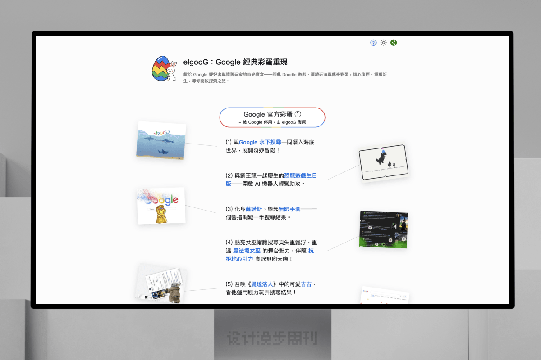Click the elgooG：Google 經典彩蛋重現 page title
Image resolution: width=541 pixels, height=360 pixels.
pos(235,63)
